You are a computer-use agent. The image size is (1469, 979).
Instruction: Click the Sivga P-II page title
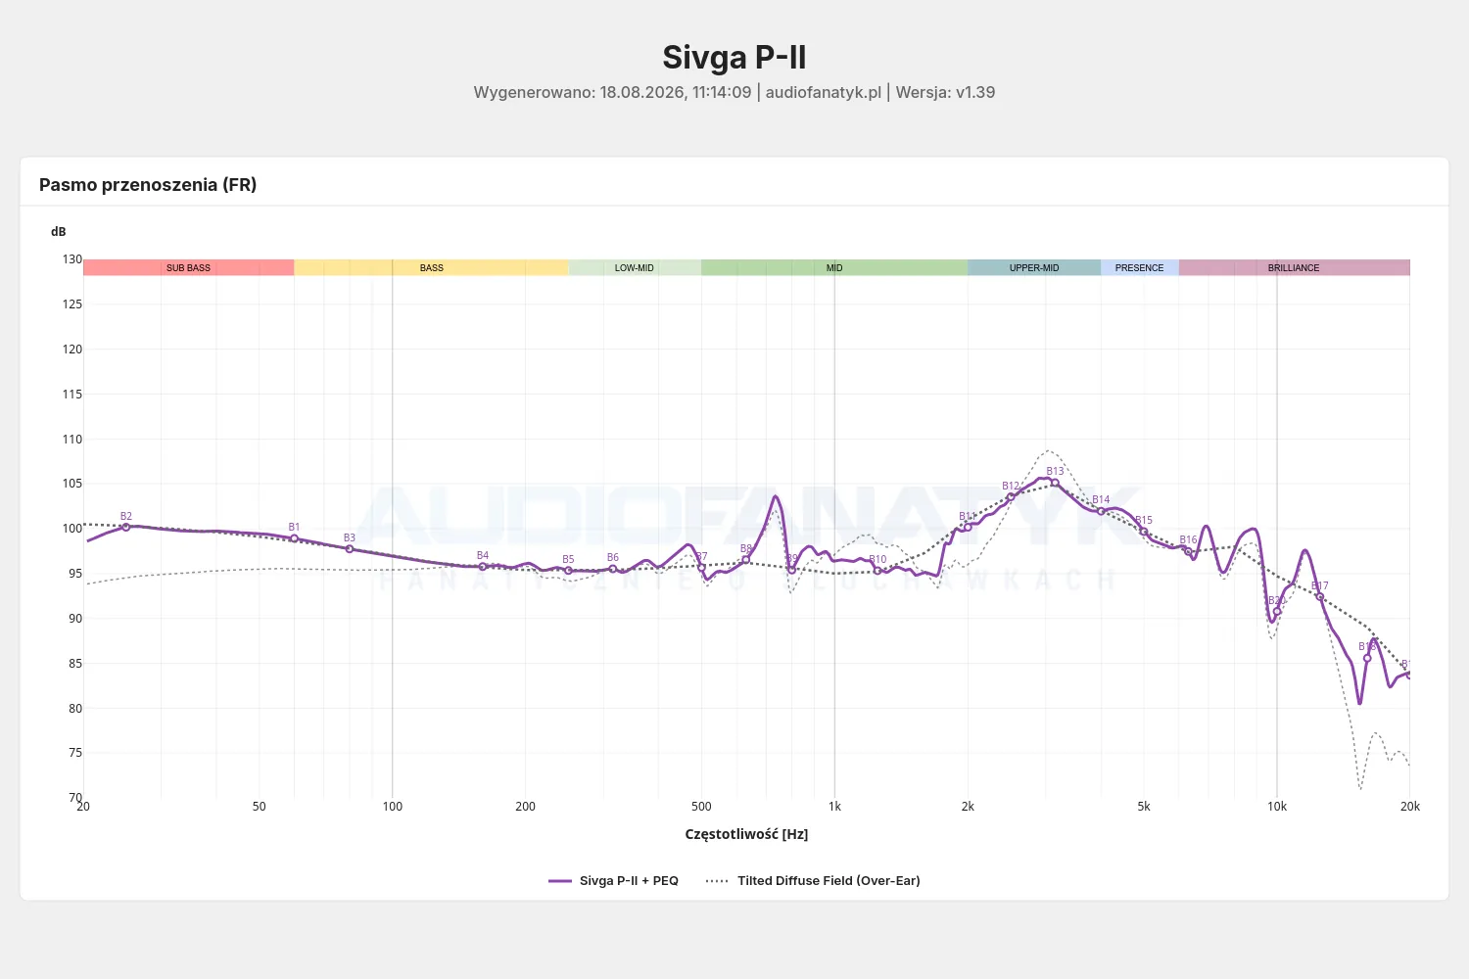coord(734,57)
